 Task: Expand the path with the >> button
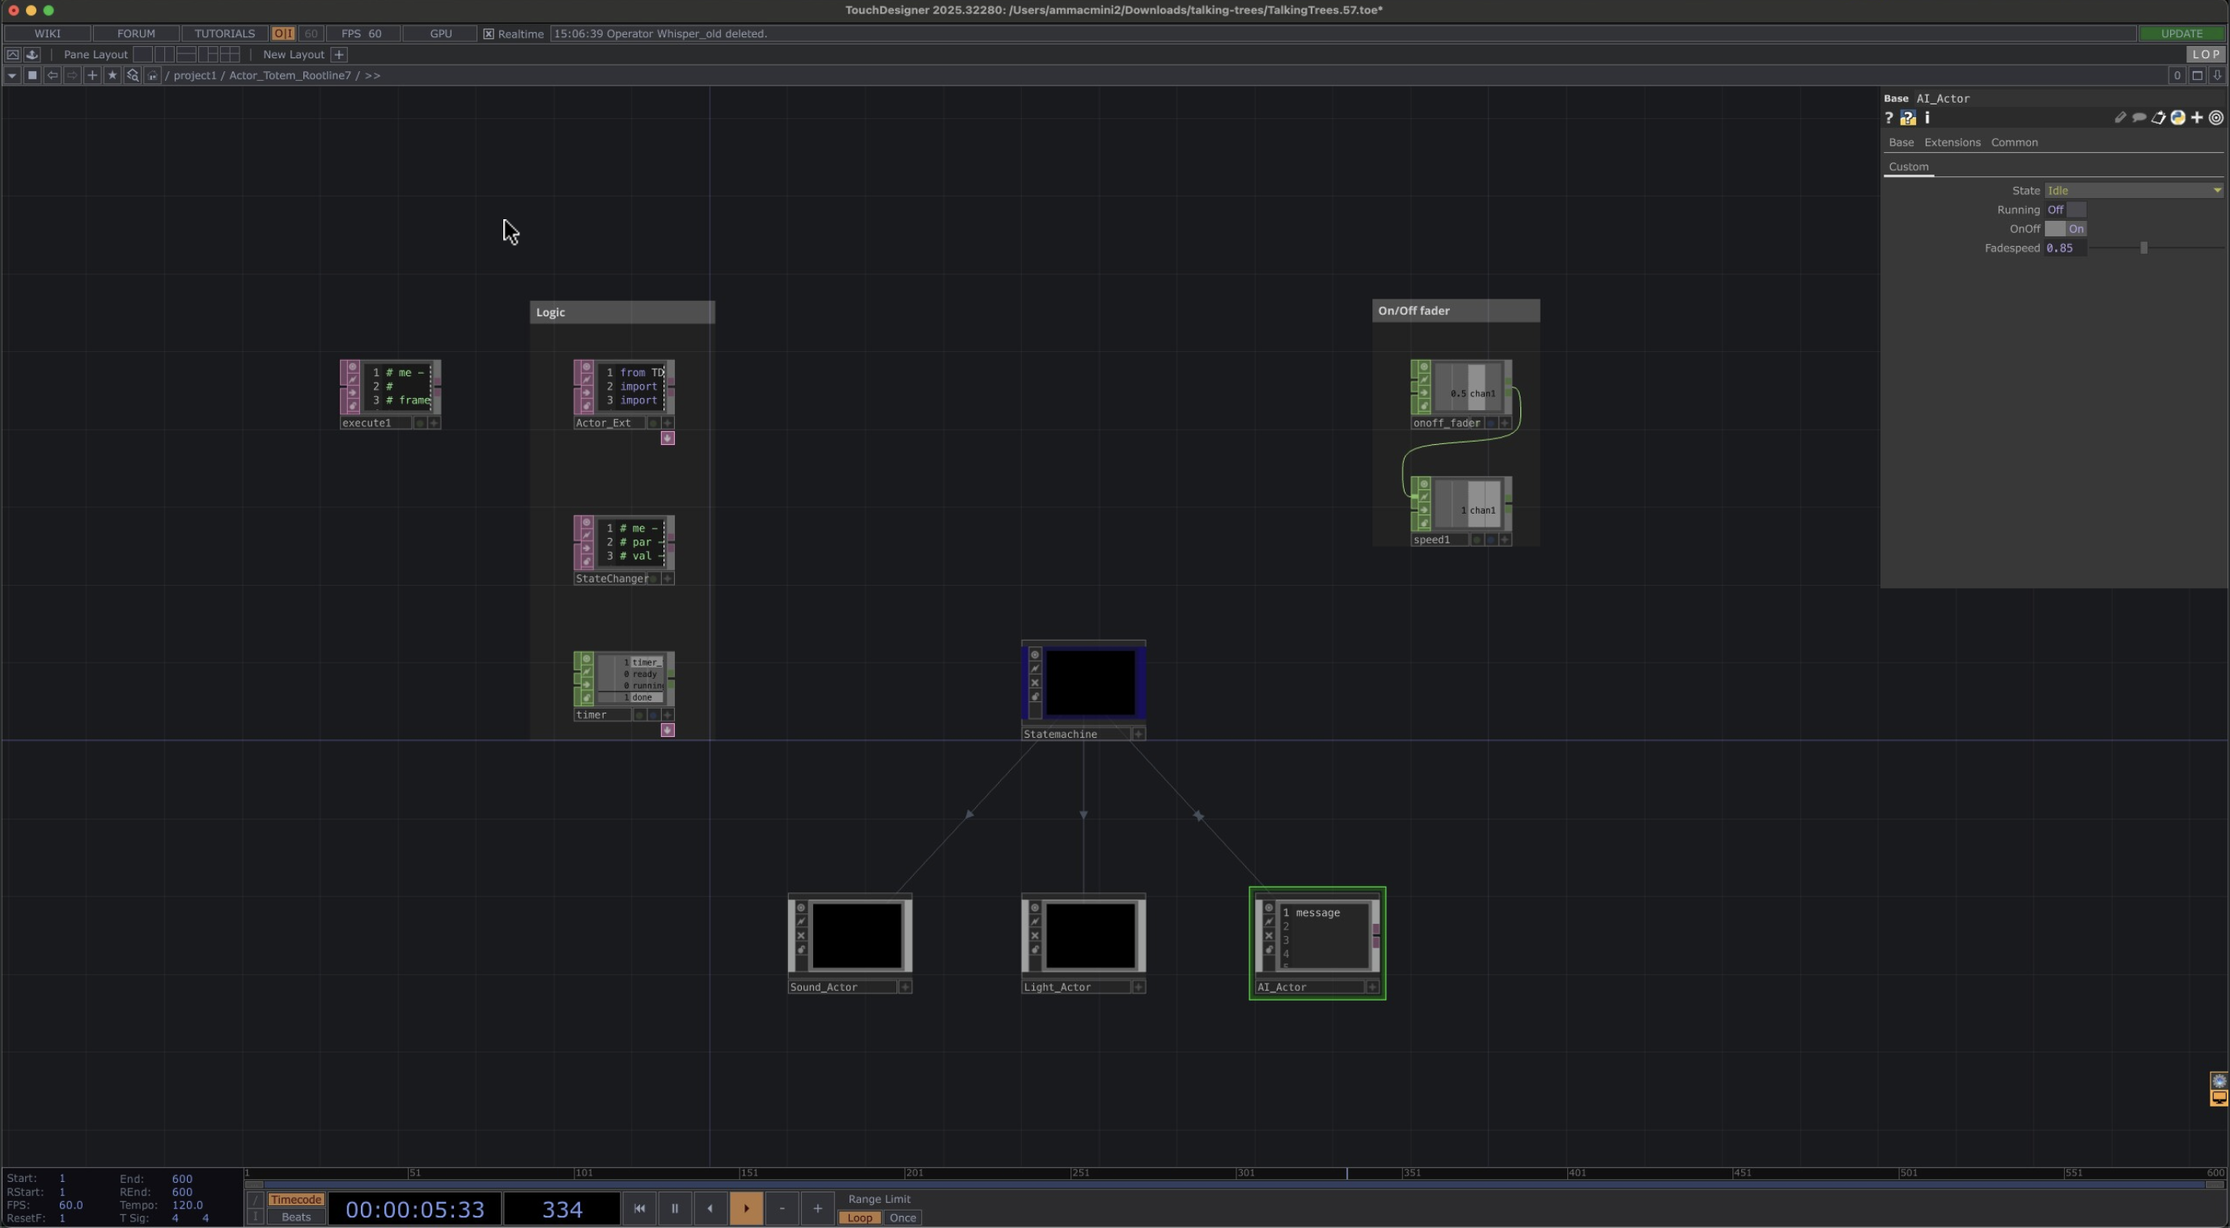372,75
